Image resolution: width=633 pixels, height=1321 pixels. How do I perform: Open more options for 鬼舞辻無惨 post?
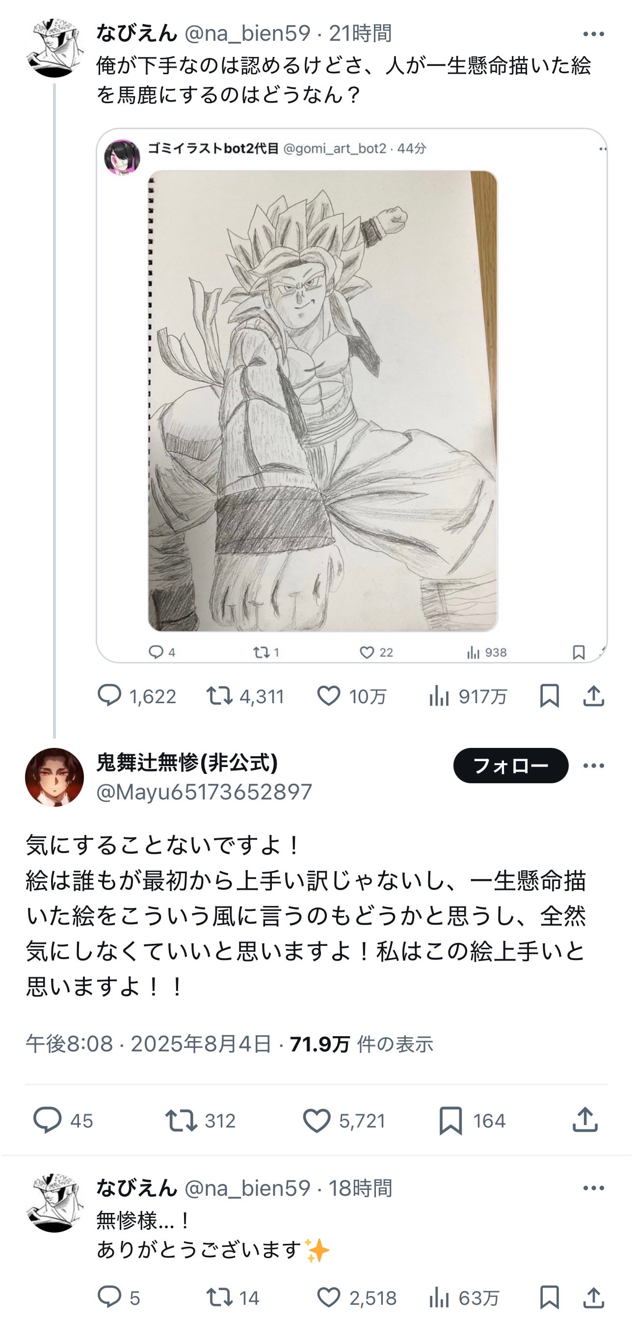(594, 765)
